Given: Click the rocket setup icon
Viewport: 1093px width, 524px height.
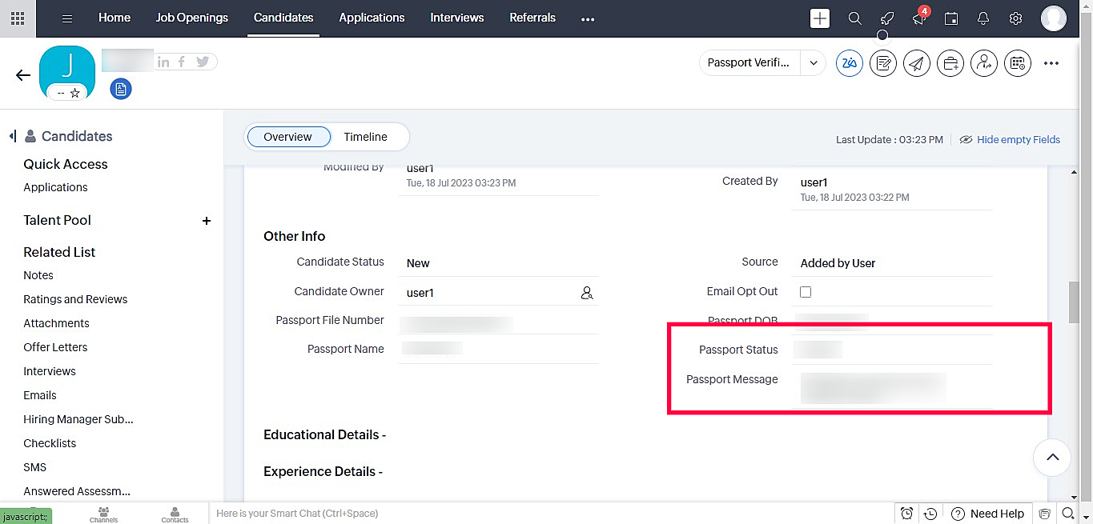Looking at the screenshot, I should click(886, 18).
